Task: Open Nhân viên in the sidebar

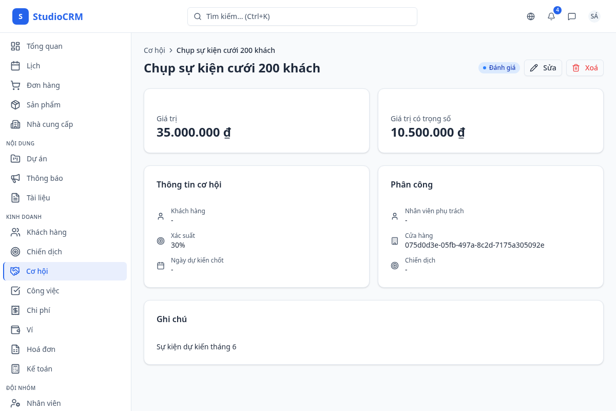Action: click(x=44, y=403)
